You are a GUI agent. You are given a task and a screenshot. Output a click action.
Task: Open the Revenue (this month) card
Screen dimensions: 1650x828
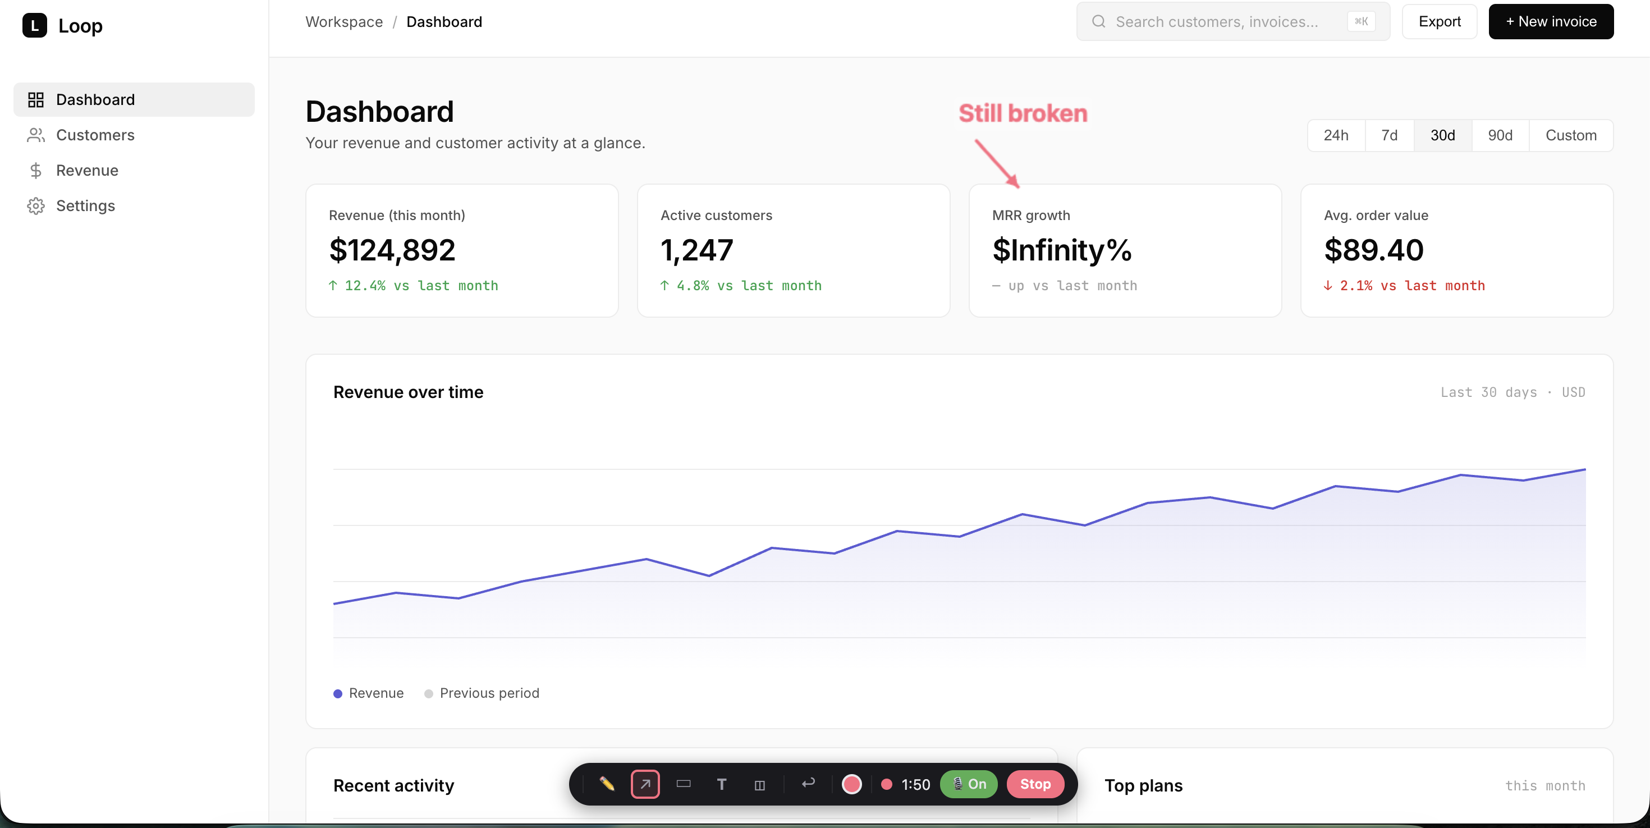[x=462, y=250]
